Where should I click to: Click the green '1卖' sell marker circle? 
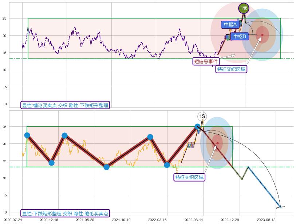click(244, 8)
